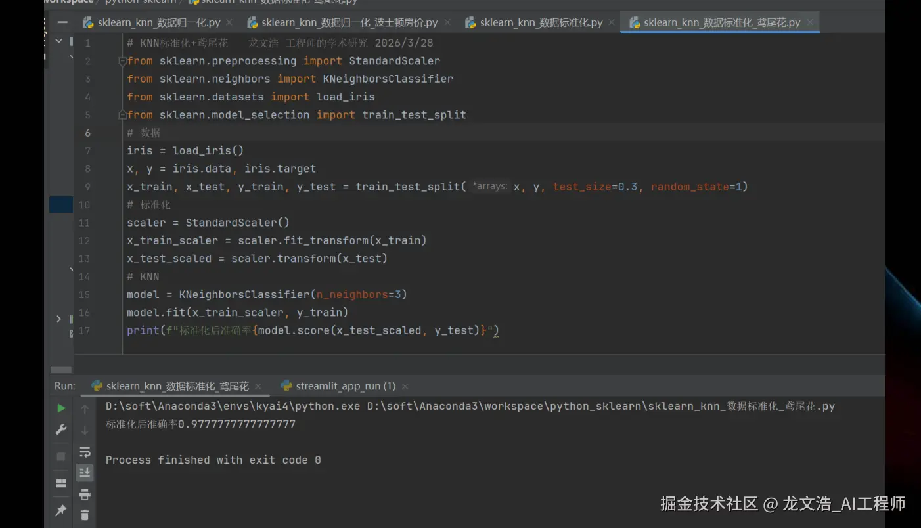
Task: Click '# 数据' comment on line 6
Action: pos(144,133)
